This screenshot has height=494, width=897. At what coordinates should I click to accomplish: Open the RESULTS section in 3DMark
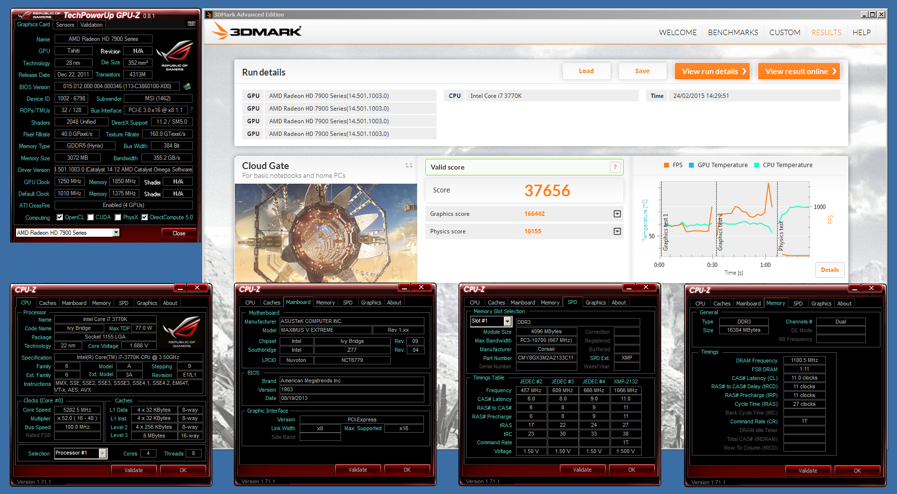coord(826,33)
